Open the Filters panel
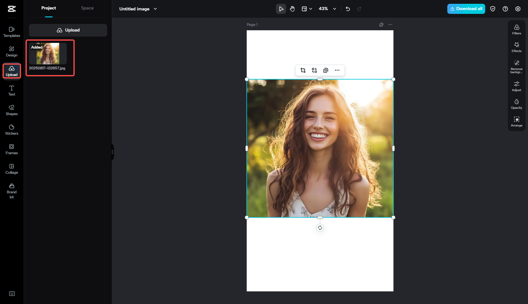 click(x=516, y=29)
